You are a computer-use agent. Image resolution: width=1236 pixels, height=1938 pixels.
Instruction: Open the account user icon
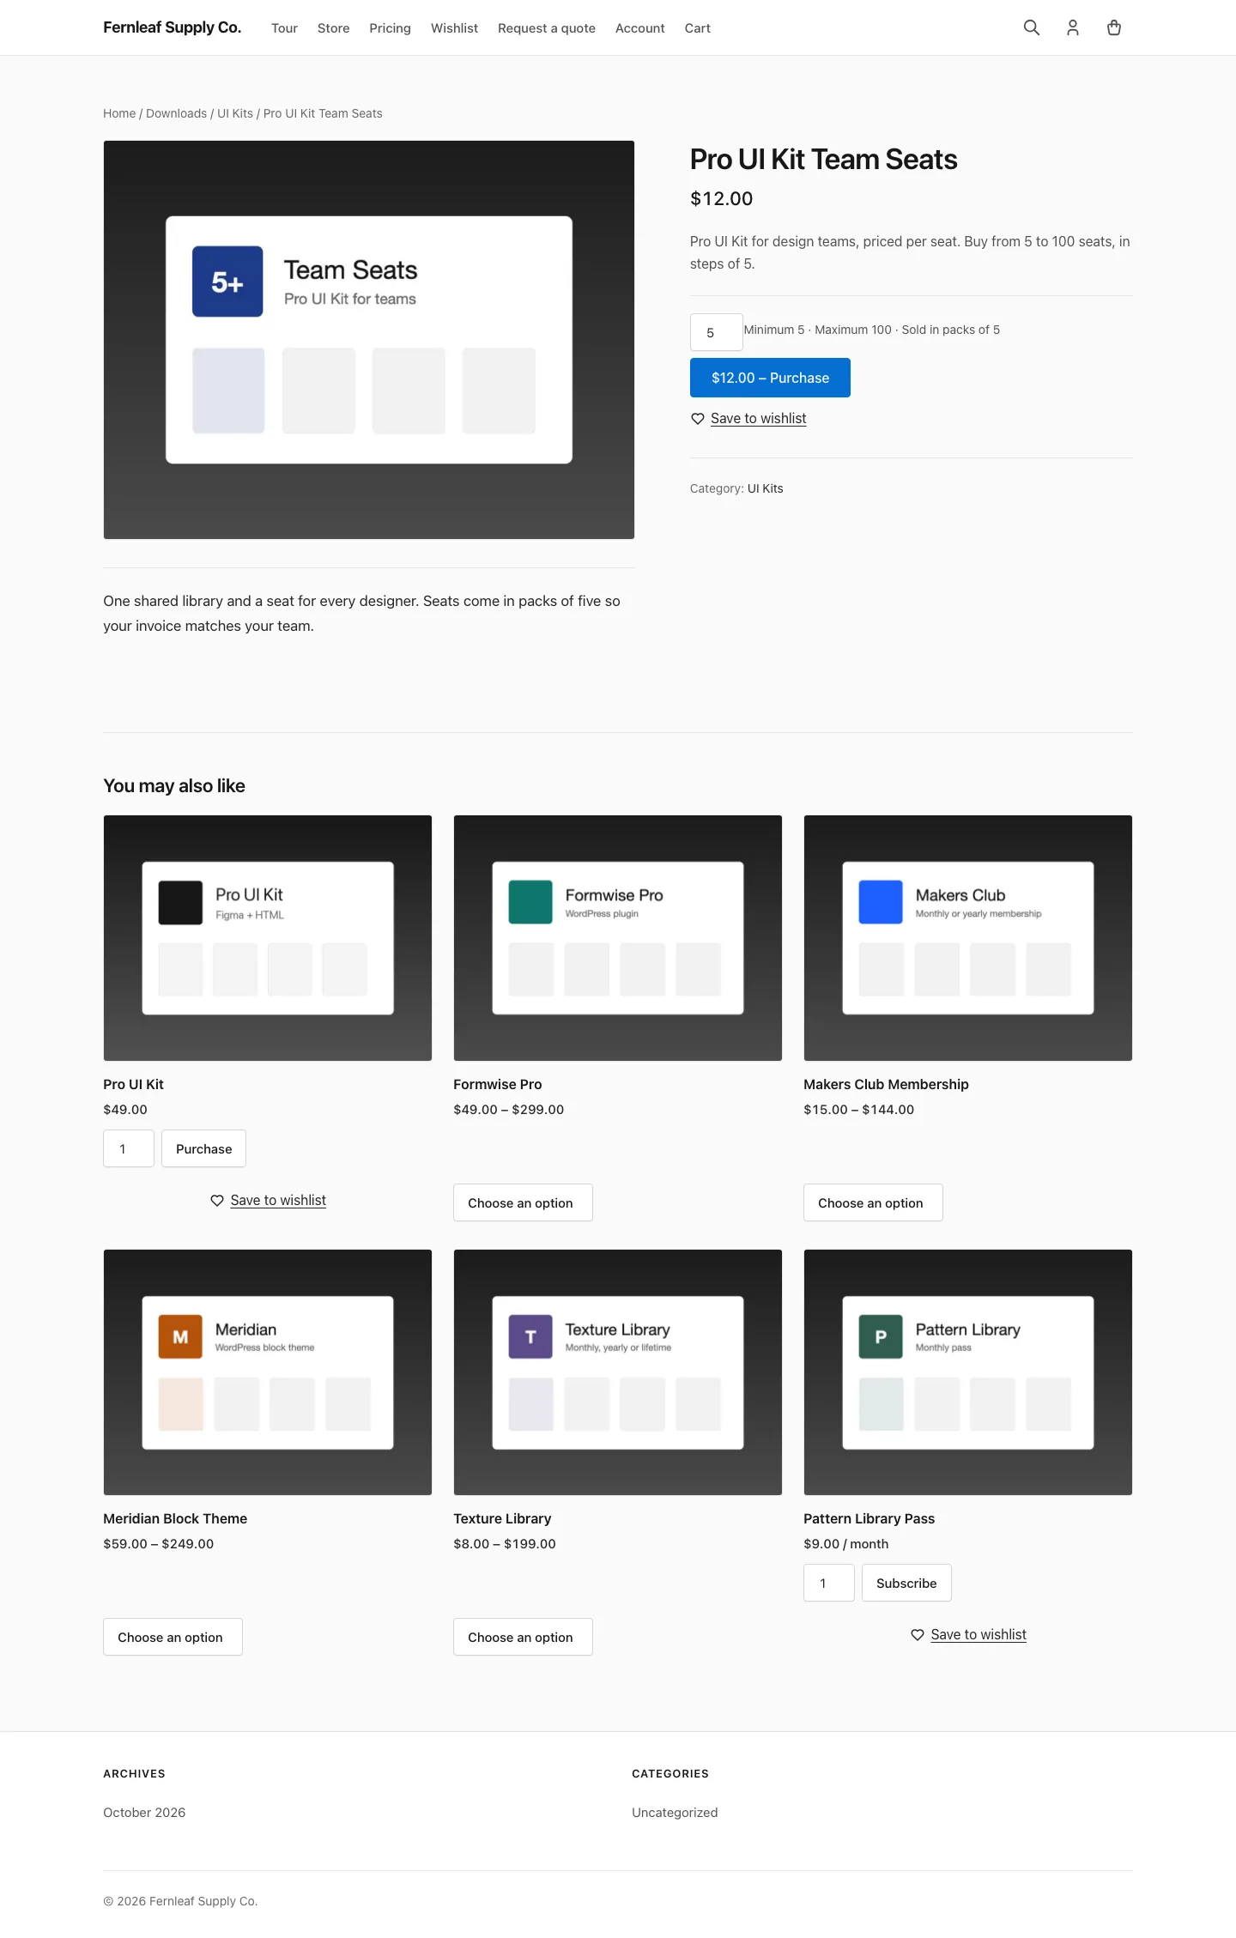point(1073,27)
